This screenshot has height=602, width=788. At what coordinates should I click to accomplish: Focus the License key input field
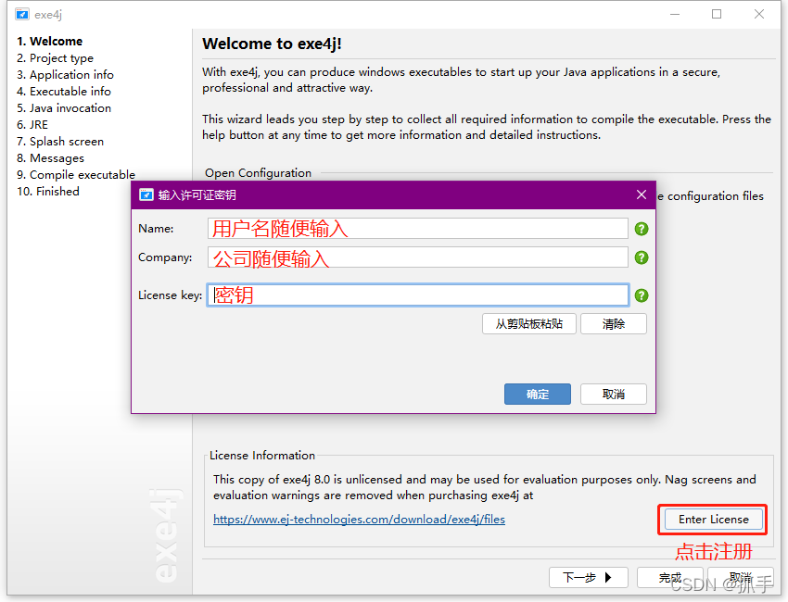pos(417,295)
